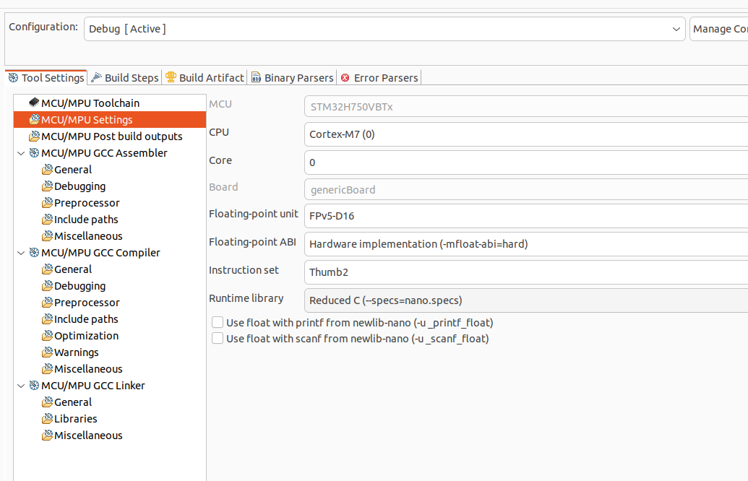748x481 pixels.
Task: Click the MCU/MPU Post build outputs icon
Action: pyautogui.click(x=34, y=136)
